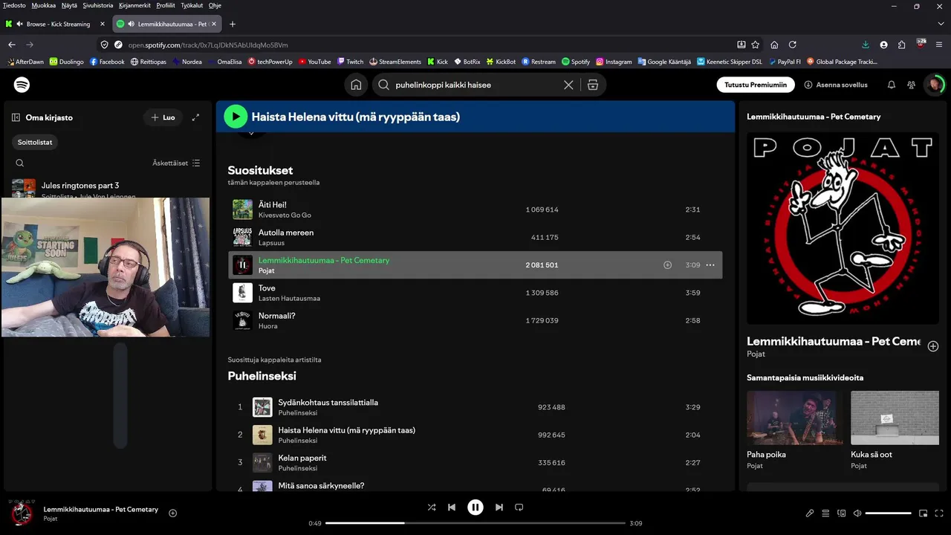Add the highlighted Lemmikkihautuumaa row to Liked Songs

coord(667,265)
